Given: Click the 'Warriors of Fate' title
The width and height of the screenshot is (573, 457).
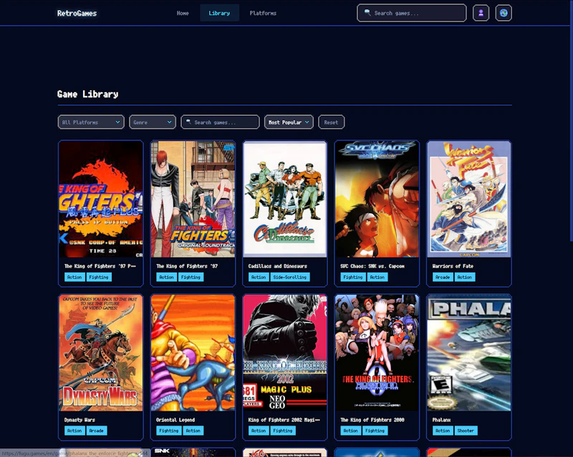Looking at the screenshot, I should (453, 266).
